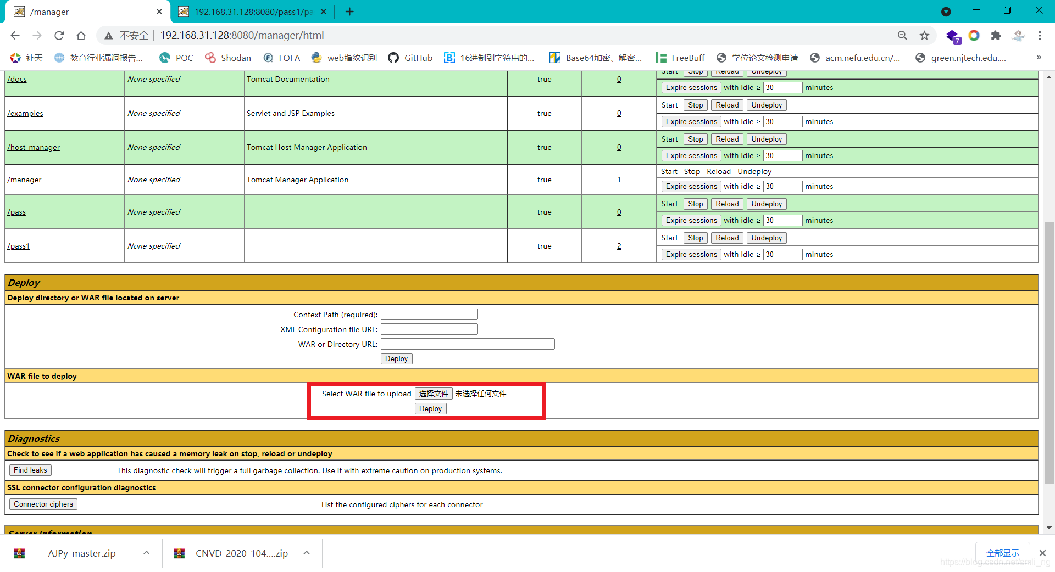This screenshot has width=1055, height=572.
Task: Switch to the /manager tab
Action: pos(88,12)
